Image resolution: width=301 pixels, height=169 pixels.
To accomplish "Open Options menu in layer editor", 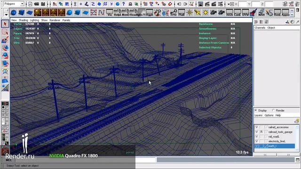I will 269,115.
